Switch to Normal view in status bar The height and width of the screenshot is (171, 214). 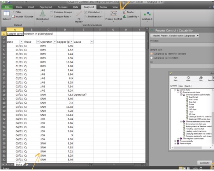[x=181, y=168]
